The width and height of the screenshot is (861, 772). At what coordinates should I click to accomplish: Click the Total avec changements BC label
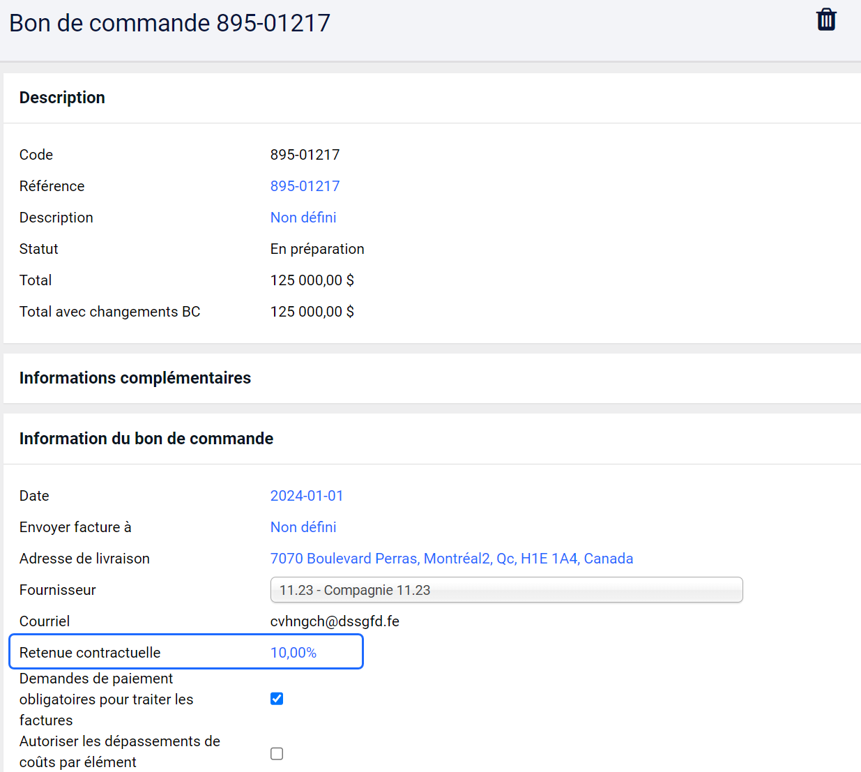(x=109, y=312)
